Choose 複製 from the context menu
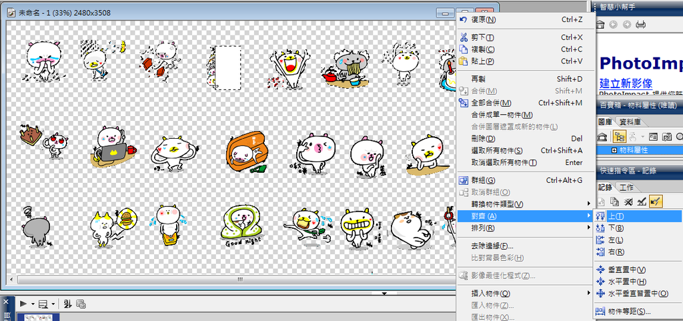The width and height of the screenshot is (683, 321). [x=526, y=49]
